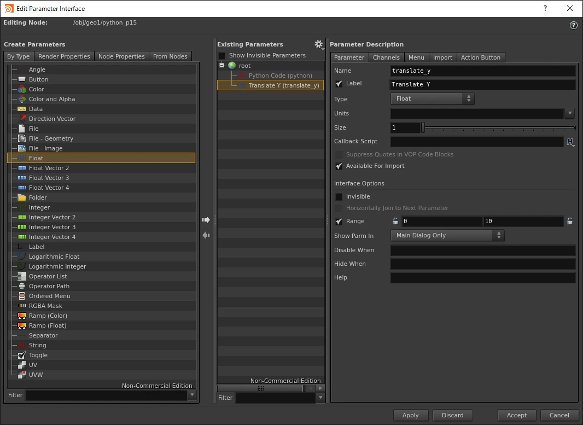This screenshot has height=425, width=583.
Task: Select the Button parameter type icon
Action: (22, 79)
